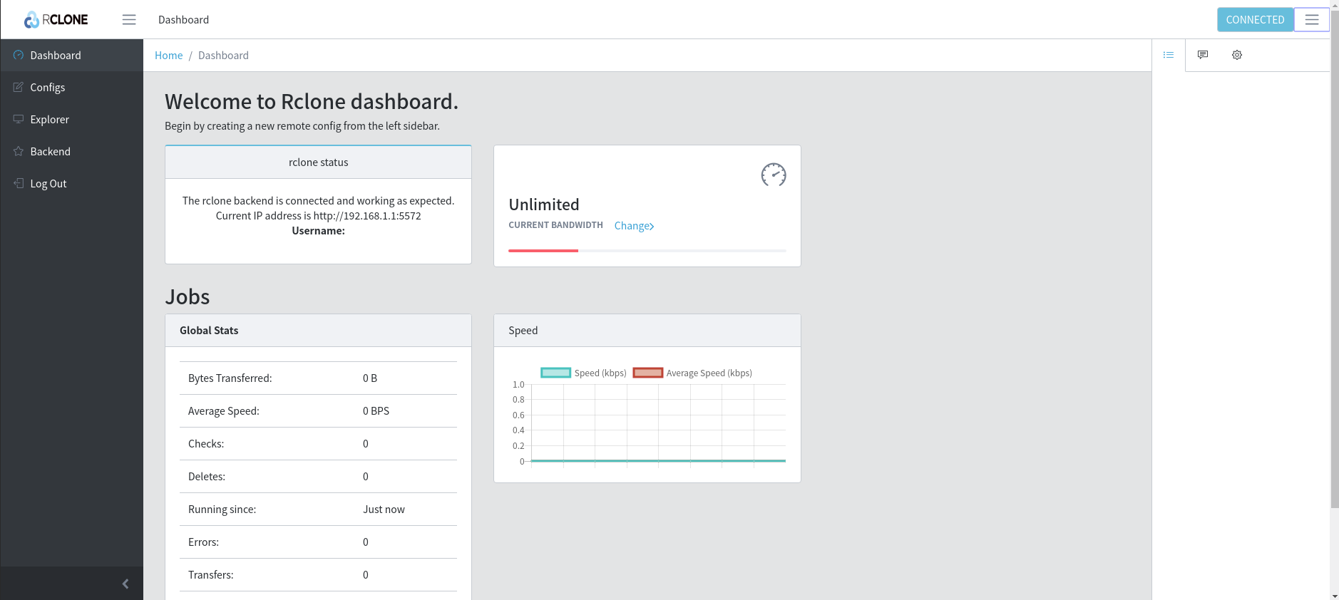The width and height of the screenshot is (1339, 600).
Task: Go to Backend from the sidebar
Action: point(72,151)
